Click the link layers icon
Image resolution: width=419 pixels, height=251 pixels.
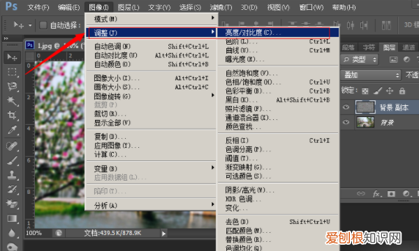(x=361, y=193)
